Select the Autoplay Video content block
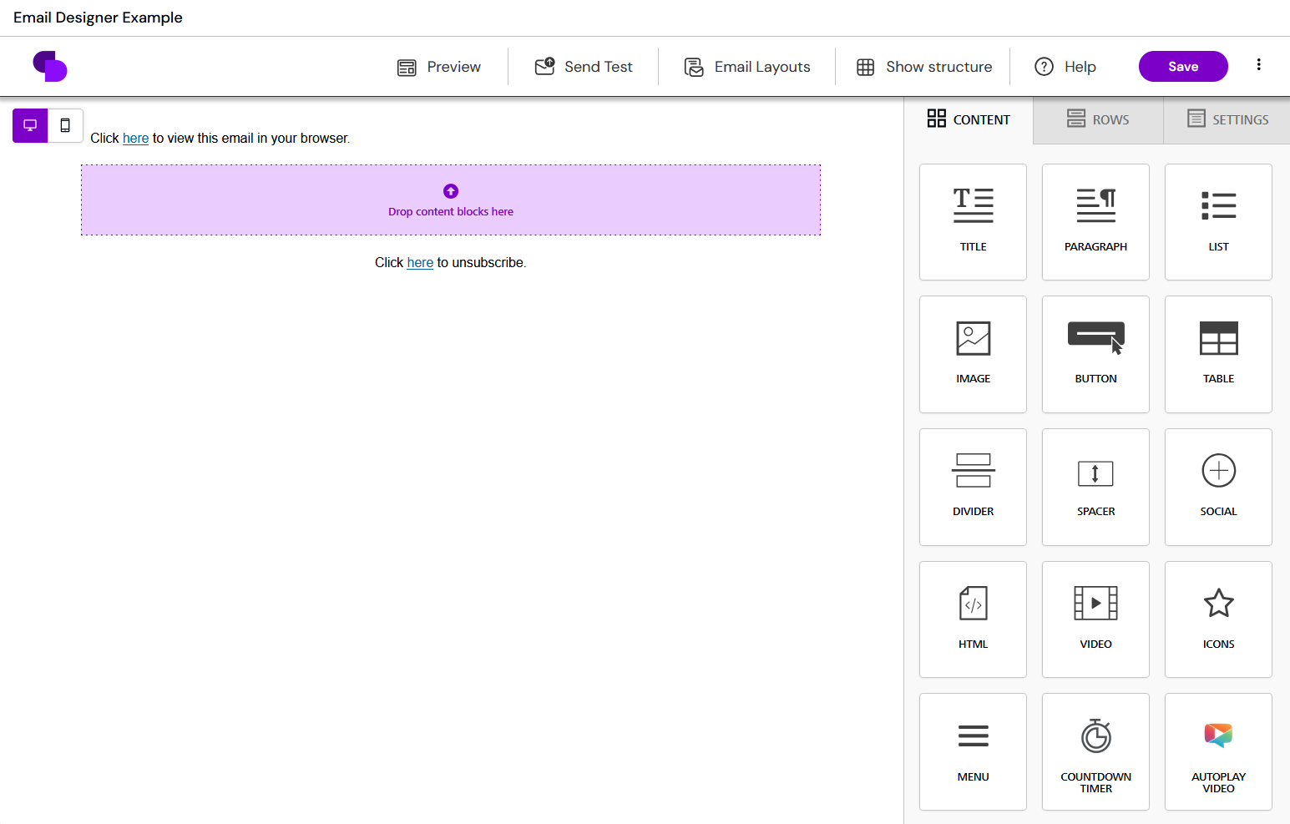The width and height of the screenshot is (1290, 824). 1218,751
